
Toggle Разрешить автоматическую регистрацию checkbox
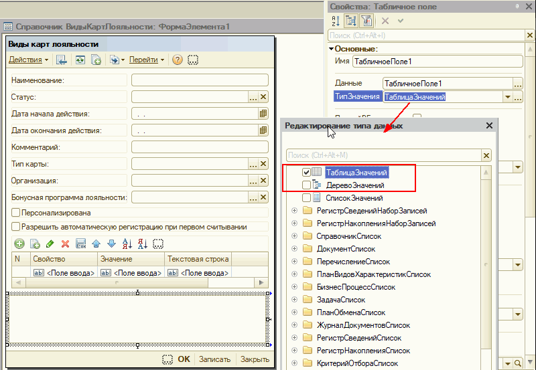tap(15, 227)
